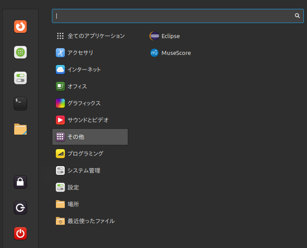This screenshot has width=307, height=248.
Task: Select 全てのアプリケーション category
Action: [x=90, y=36]
